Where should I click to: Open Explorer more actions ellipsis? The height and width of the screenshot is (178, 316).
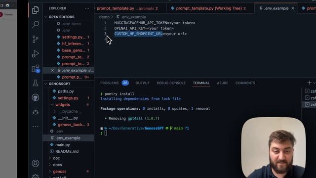coord(87,8)
